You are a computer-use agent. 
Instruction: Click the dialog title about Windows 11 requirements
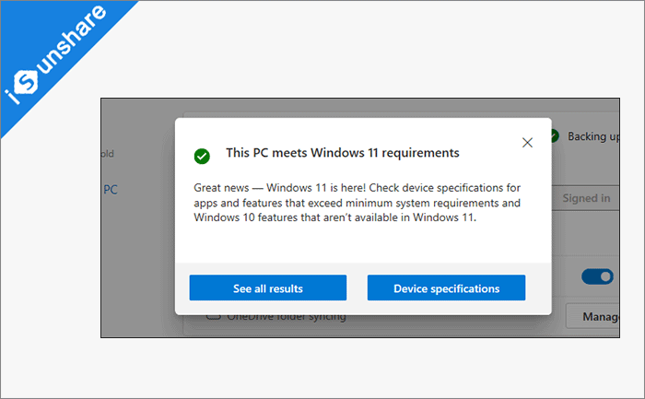pyautogui.click(x=342, y=152)
